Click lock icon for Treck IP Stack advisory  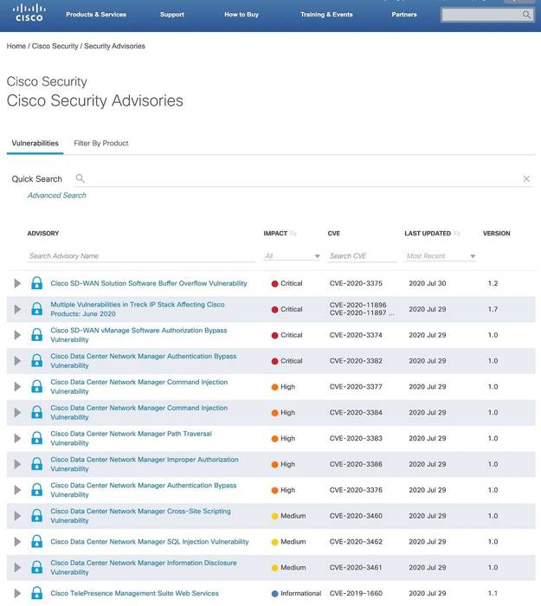click(36, 309)
